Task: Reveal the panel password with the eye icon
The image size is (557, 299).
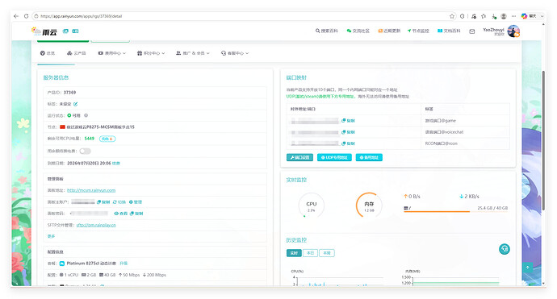Action: [x=121, y=214]
